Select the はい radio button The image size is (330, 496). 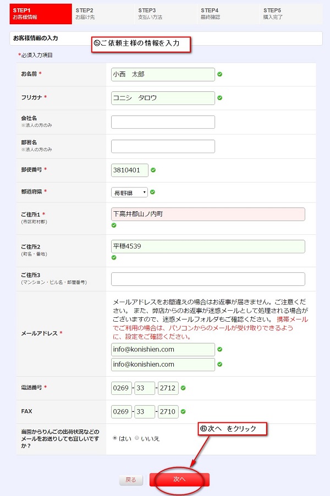pyautogui.click(x=115, y=438)
